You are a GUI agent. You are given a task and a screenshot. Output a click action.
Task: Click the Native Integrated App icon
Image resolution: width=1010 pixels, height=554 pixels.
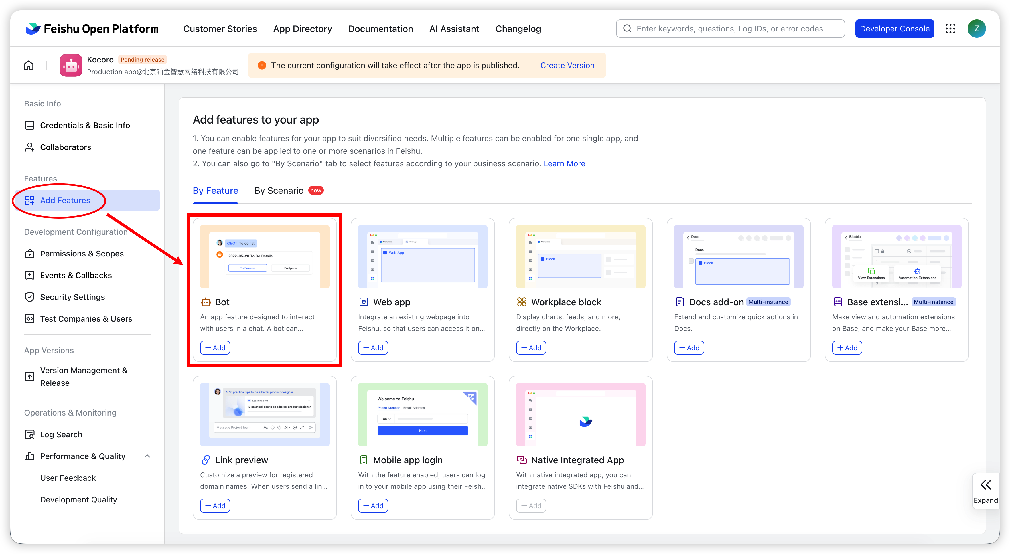tap(522, 460)
